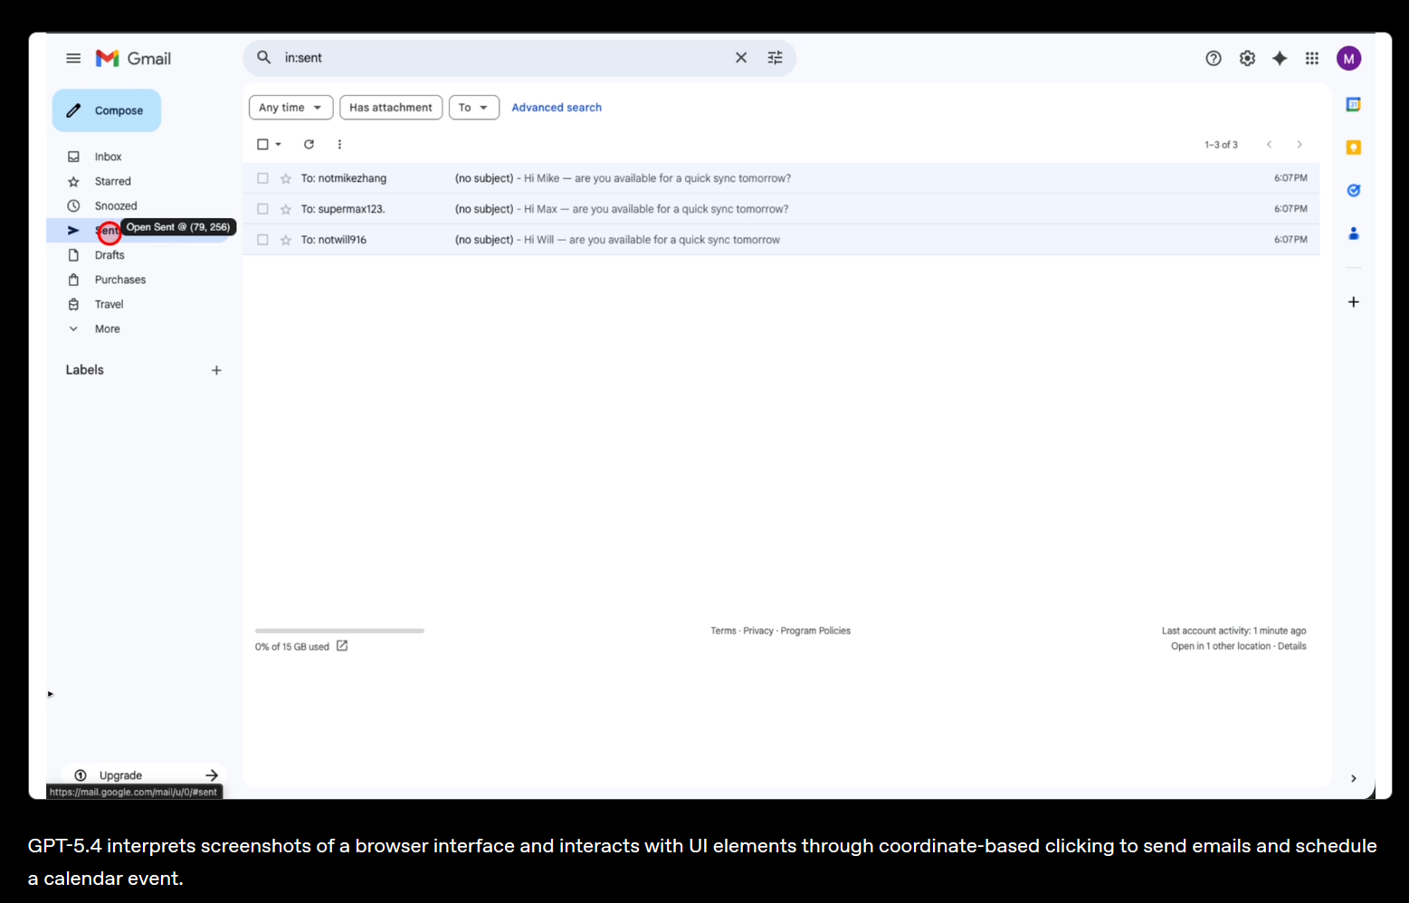The width and height of the screenshot is (1409, 903).
Task: Star the email to notmikezhang
Action: 286,178
